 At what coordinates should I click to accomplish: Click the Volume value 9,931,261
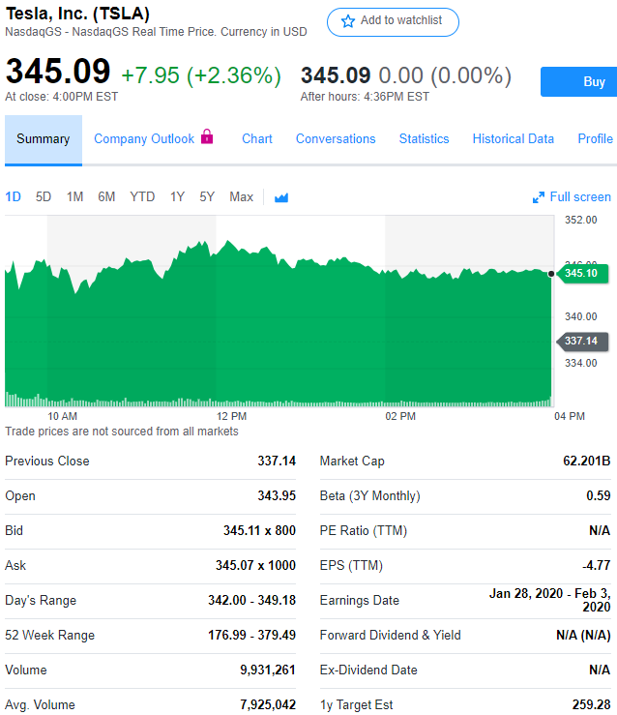tap(268, 670)
